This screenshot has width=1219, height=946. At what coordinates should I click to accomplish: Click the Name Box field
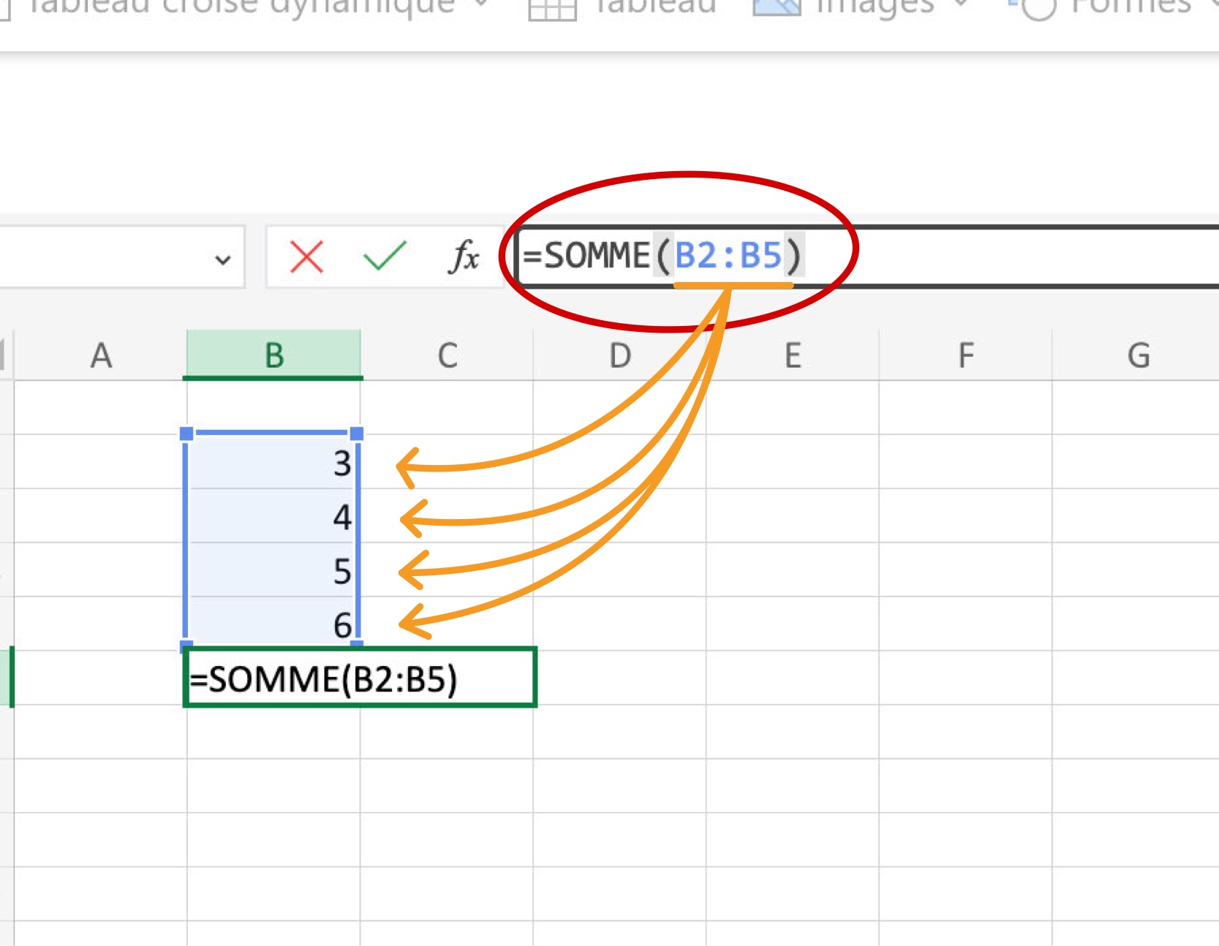tap(121, 257)
